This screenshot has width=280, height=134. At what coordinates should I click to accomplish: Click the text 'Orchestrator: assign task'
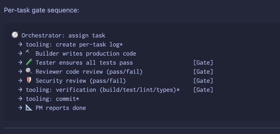(x=63, y=35)
